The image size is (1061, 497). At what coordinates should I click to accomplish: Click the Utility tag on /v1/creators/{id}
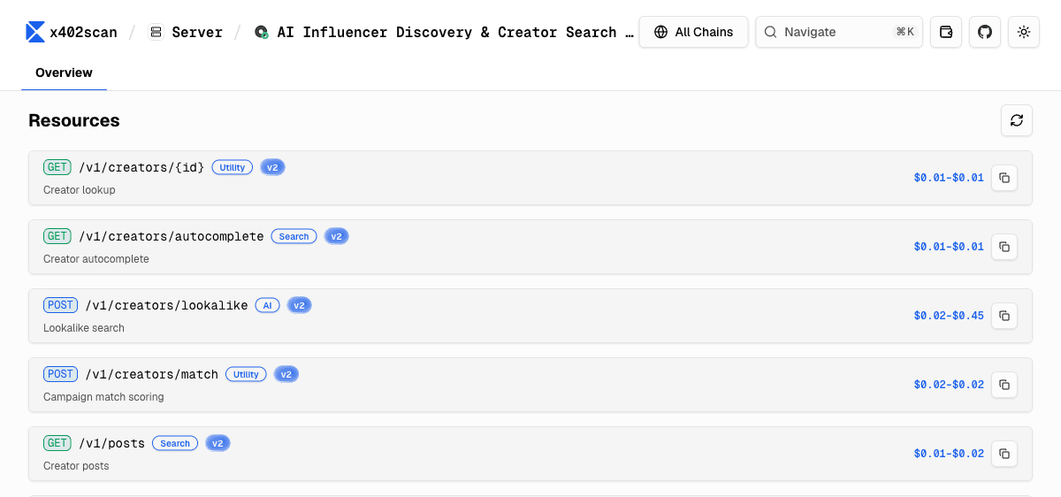coord(233,167)
